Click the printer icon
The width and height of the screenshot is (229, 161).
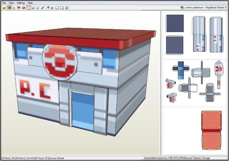[x=52, y=8]
